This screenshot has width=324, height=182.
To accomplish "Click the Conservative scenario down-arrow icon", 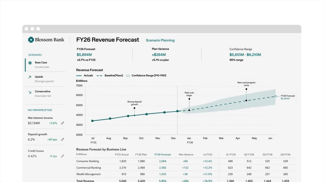I will [x=30, y=92].
